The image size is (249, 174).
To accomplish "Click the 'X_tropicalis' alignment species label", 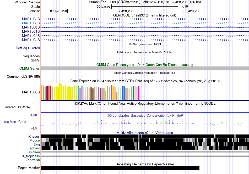I will (31, 156).
